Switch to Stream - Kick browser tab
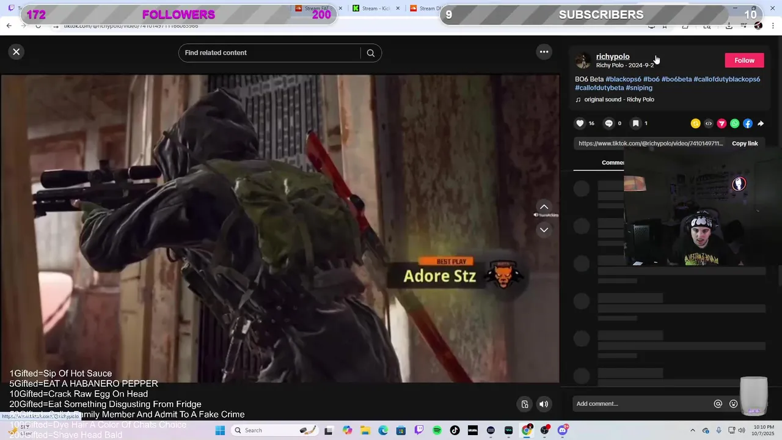The width and height of the screenshot is (782, 440). 376,9
